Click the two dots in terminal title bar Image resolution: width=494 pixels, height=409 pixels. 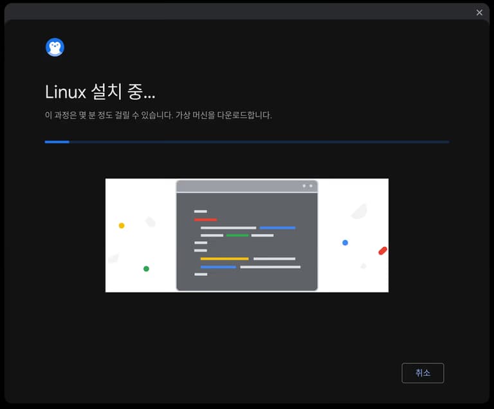pyautogui.click(x=307, y=186)
